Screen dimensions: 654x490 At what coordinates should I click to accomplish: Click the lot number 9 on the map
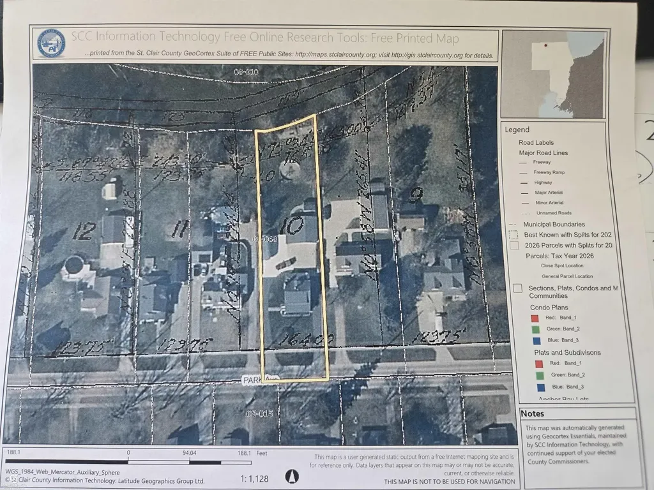[416, 194]
